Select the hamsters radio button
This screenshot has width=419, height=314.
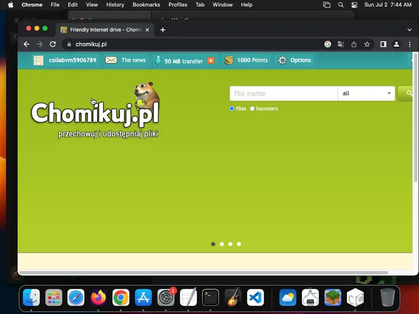pyautogui.click(x=252, y=109)
